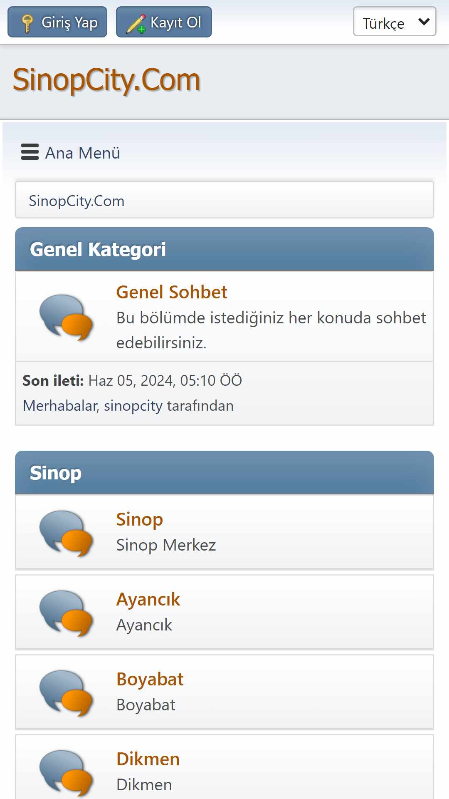Click the Dikmen board speech-bubble icon

coord(66,772)
